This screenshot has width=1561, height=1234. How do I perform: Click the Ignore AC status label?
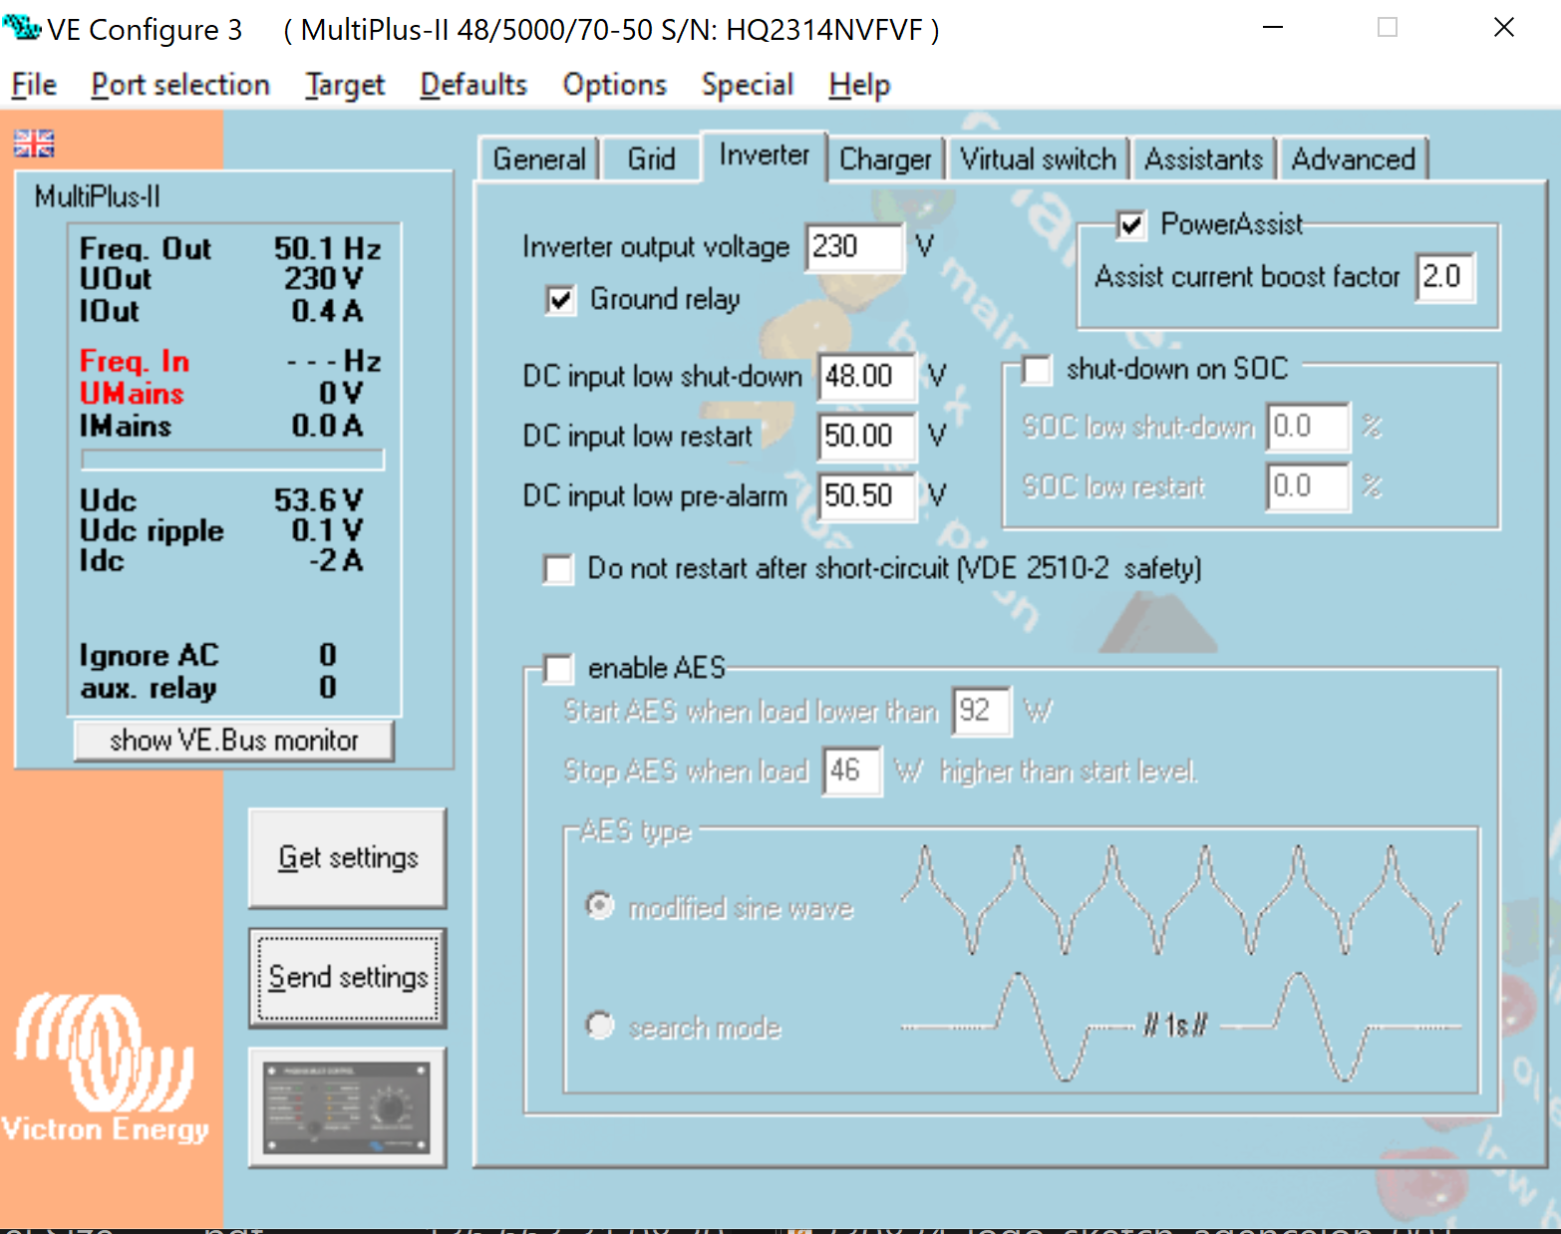point(150,656)
